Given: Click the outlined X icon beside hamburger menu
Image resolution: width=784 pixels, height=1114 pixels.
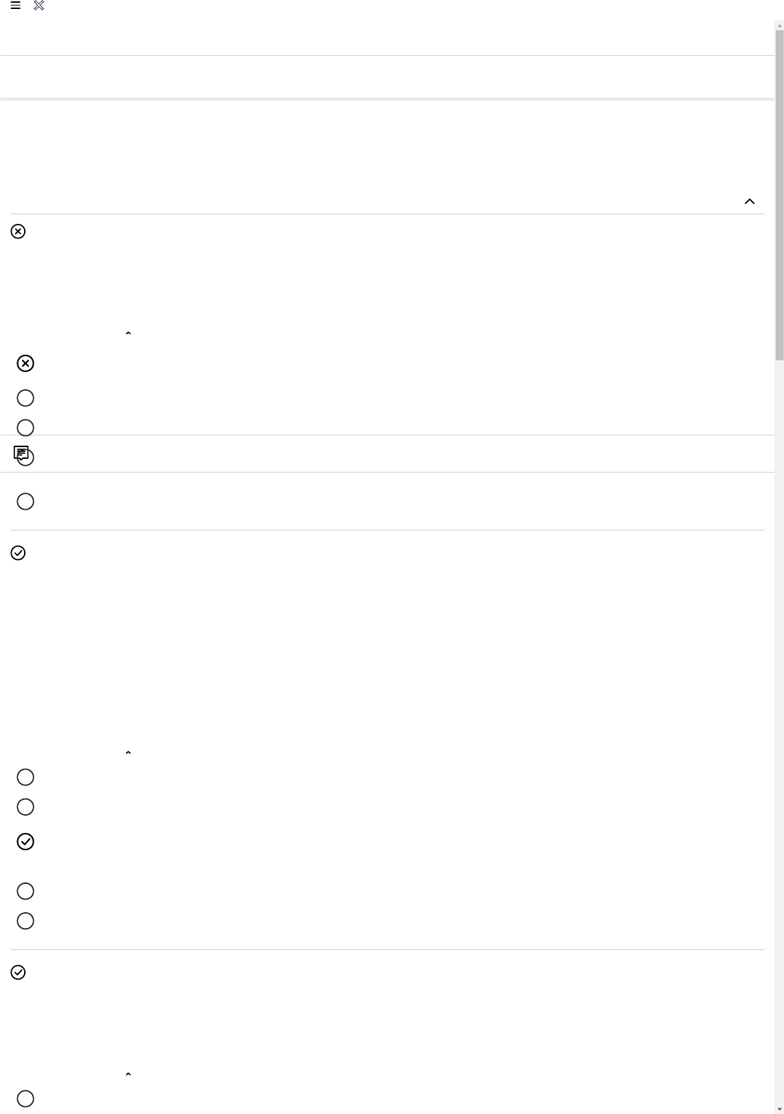Looking at the screenshot, I should (39, 6).
